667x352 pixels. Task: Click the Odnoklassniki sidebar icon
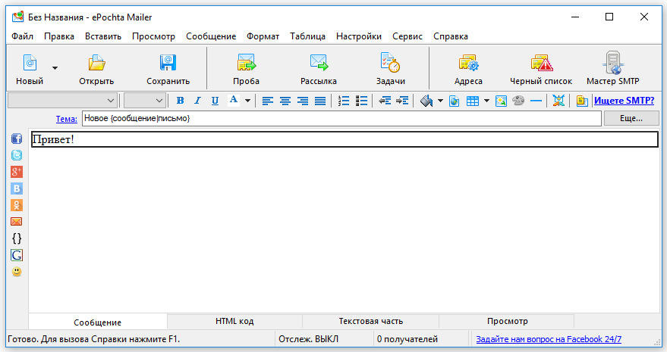coord(17,205)
